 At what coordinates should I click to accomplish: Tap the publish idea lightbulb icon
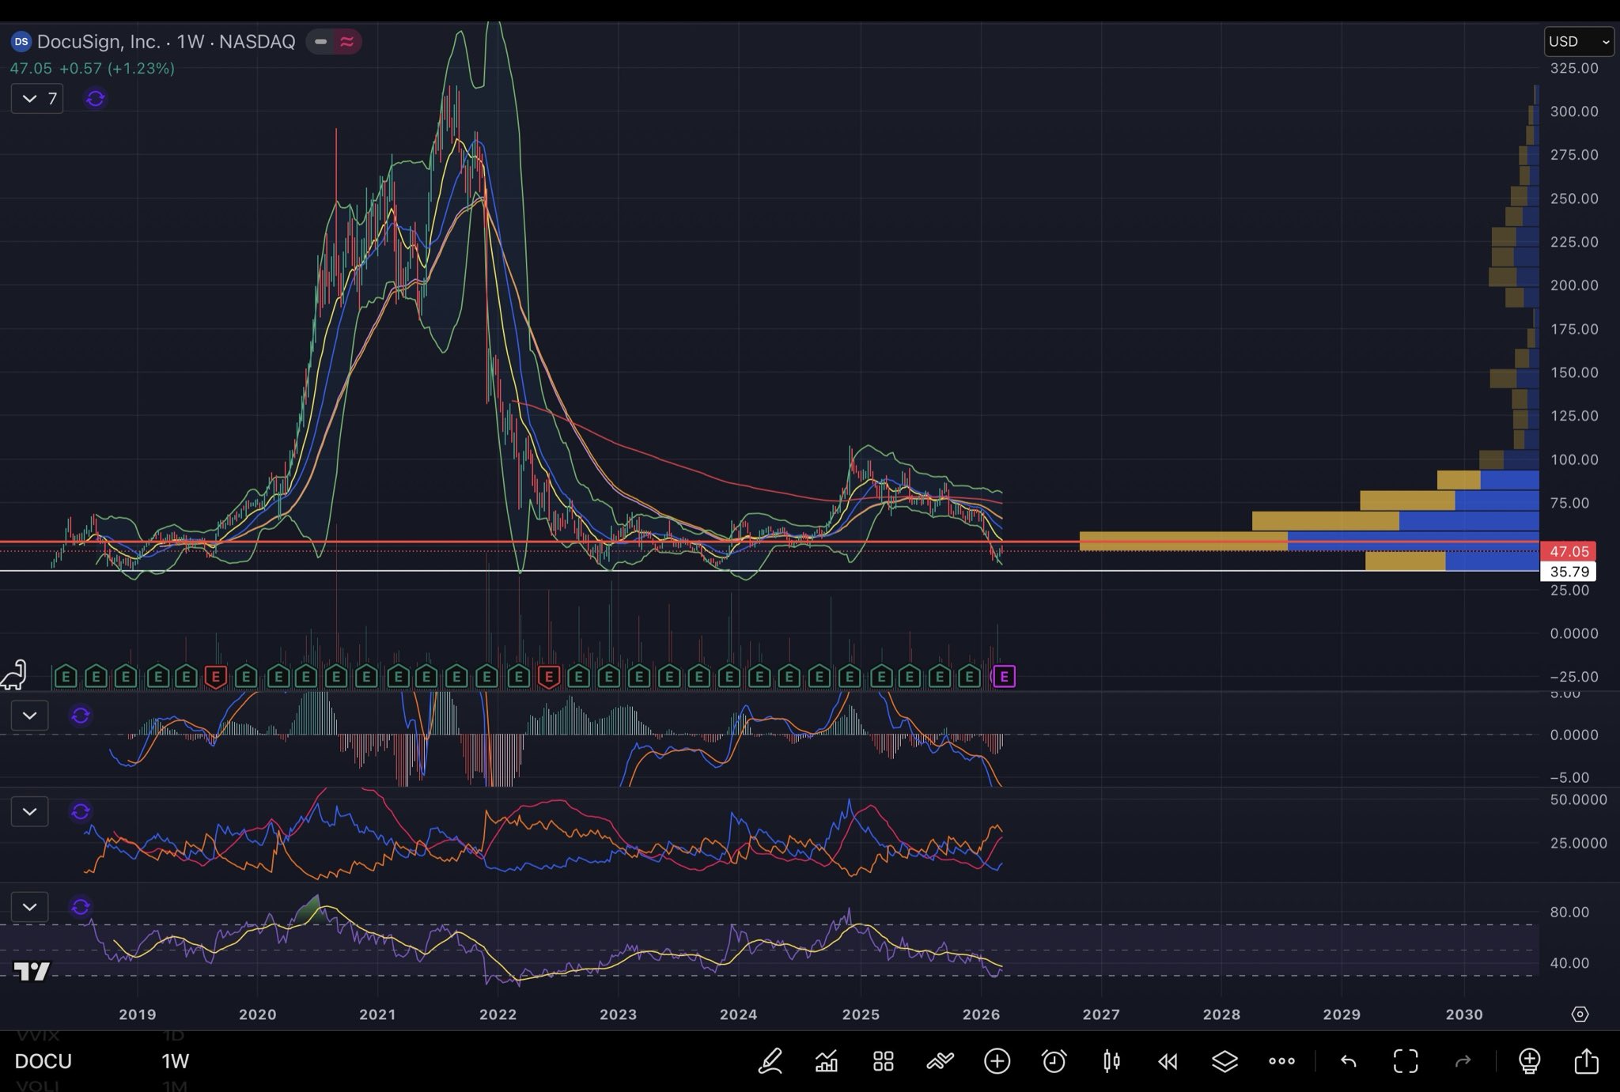(1529, 1061)
